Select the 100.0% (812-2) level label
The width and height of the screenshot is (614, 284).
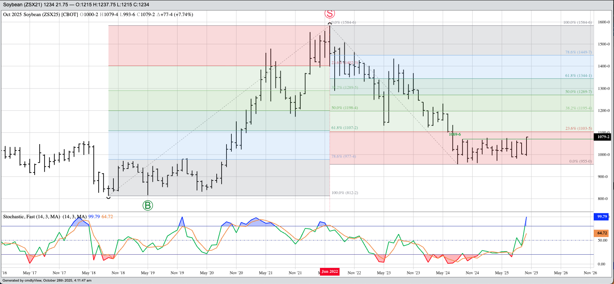pyautogui.click(x=344, y=193)
